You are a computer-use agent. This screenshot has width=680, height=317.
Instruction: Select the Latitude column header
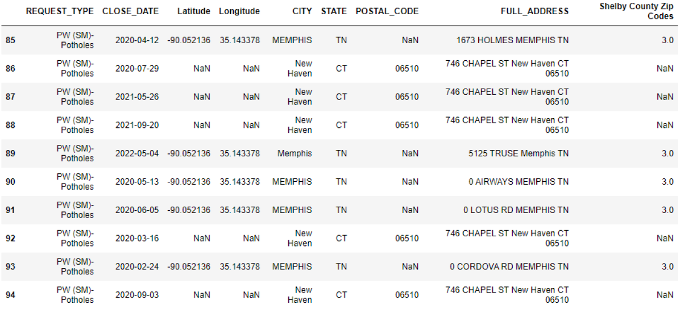pyautogui.click(x=194, y=12)
